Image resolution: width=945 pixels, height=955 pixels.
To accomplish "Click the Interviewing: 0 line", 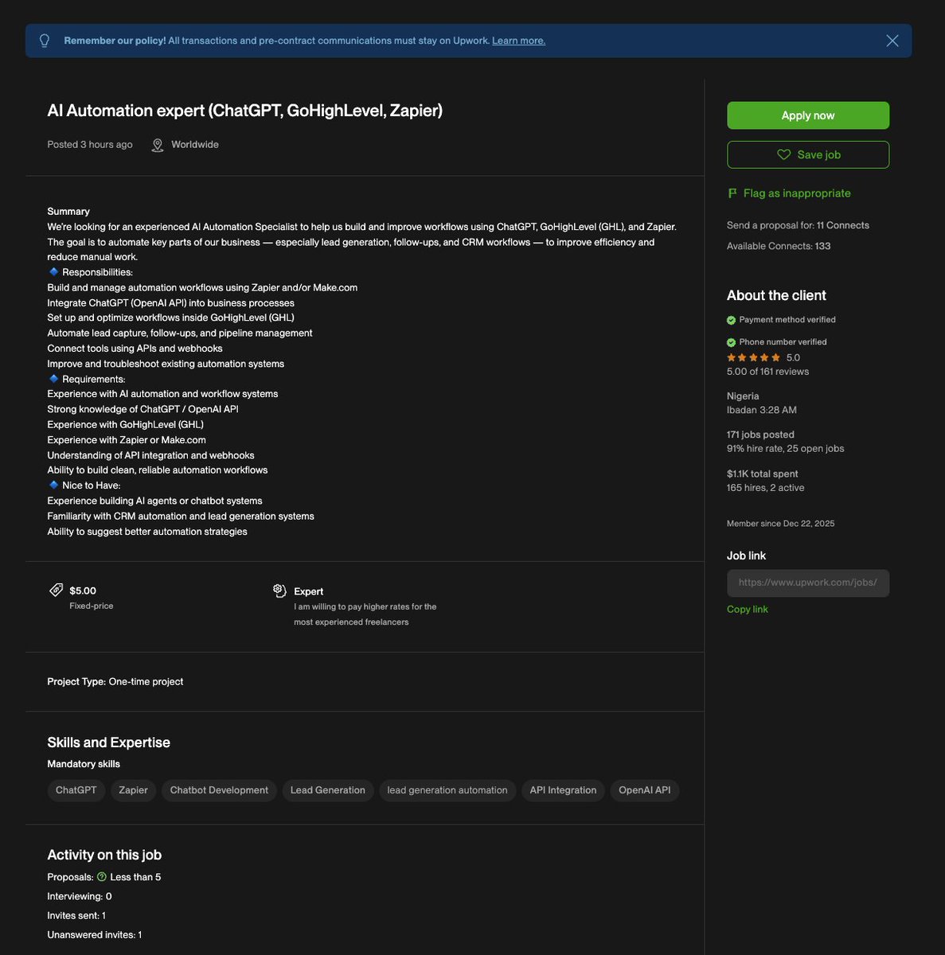I will (x=80, y=896).
